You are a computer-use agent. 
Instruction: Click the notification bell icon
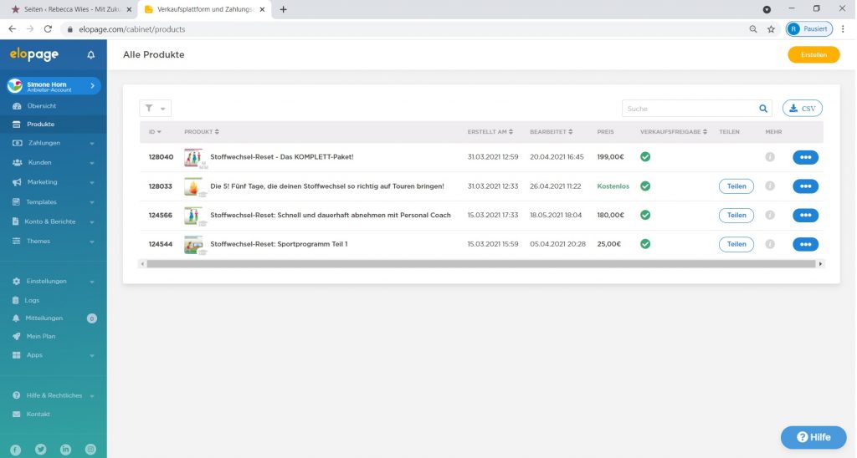point(91,55)
